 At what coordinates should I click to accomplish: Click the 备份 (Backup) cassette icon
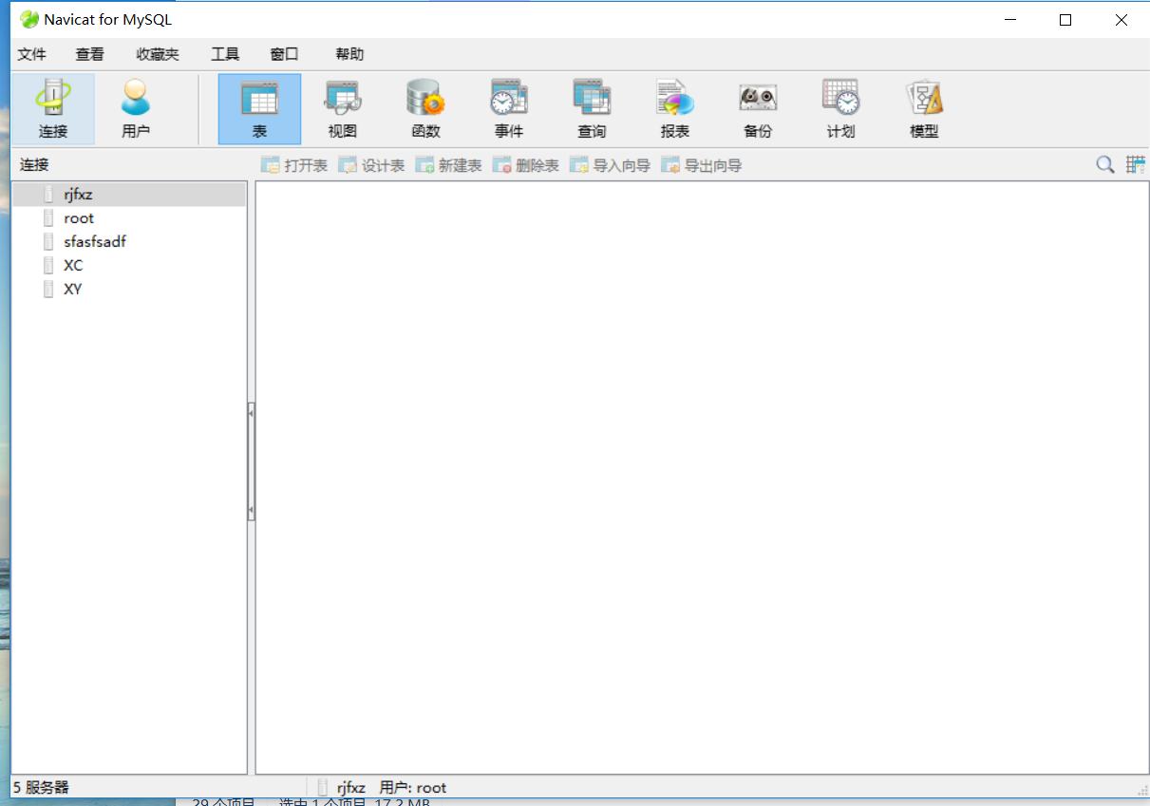click(758, 108)
